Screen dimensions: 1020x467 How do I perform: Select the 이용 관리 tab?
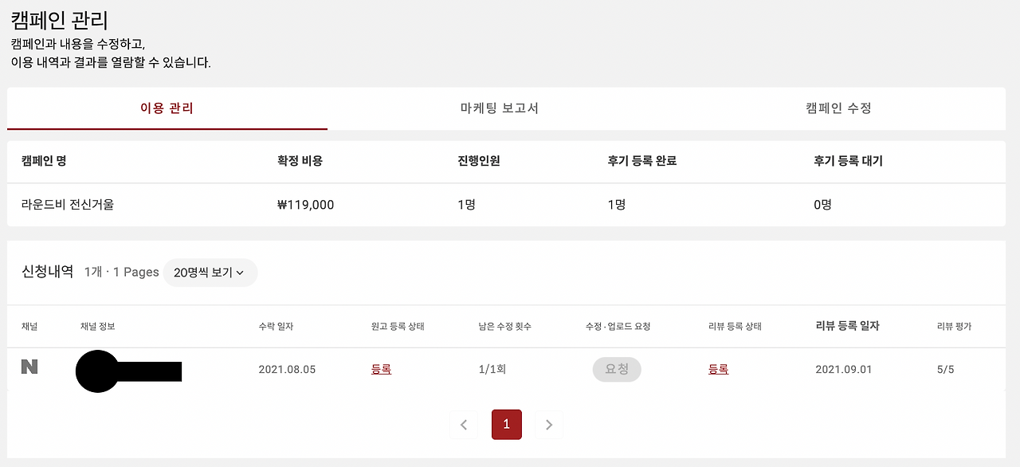(167, 108)
